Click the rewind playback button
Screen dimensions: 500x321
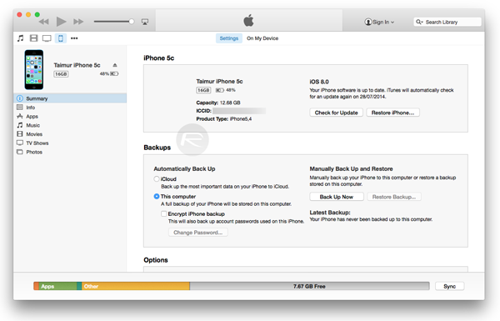pyautogui.click(x=43, y=22)
